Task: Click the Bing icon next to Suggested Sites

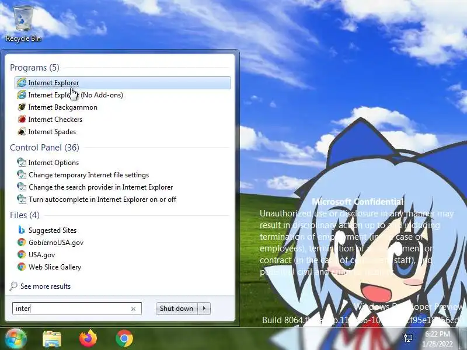Action: 22,230
